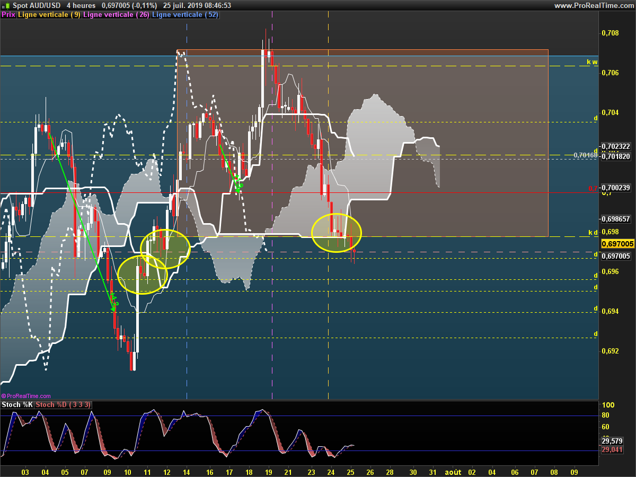Screen dimensions: 636x477
Task: Click date 14 on the time axis
Action: [187, 472]
